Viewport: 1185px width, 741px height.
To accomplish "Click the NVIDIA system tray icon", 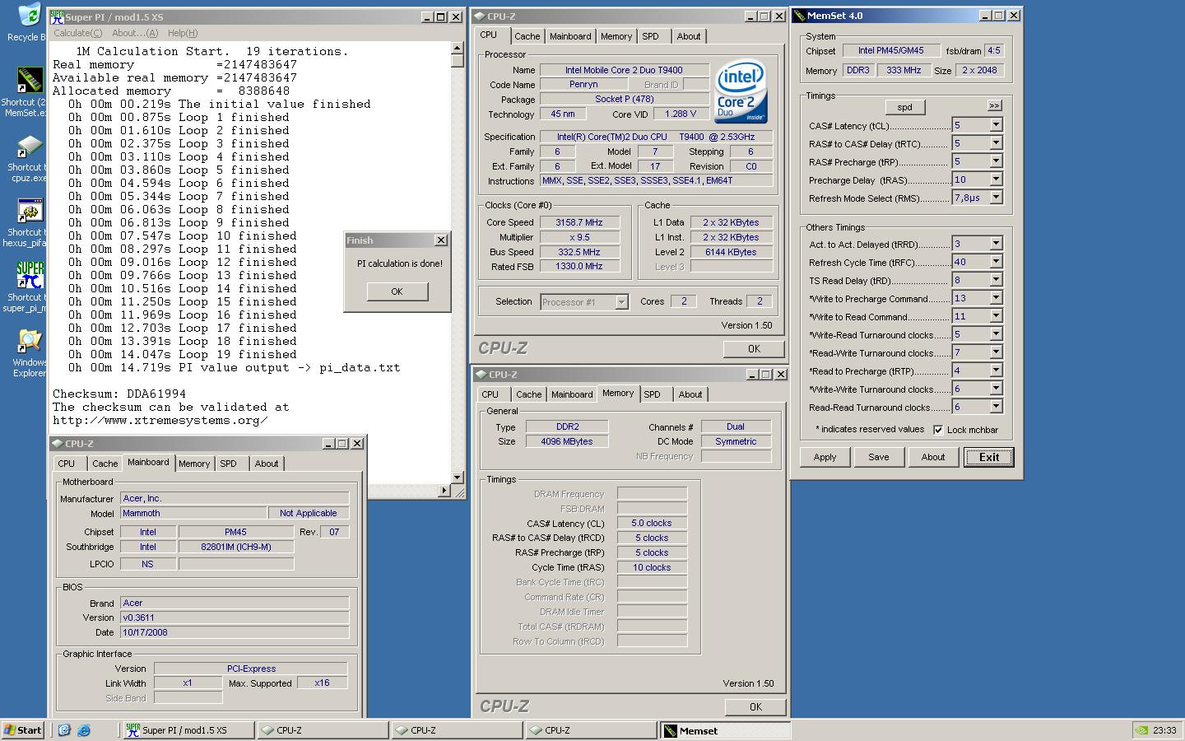I will pos(1141,730).
